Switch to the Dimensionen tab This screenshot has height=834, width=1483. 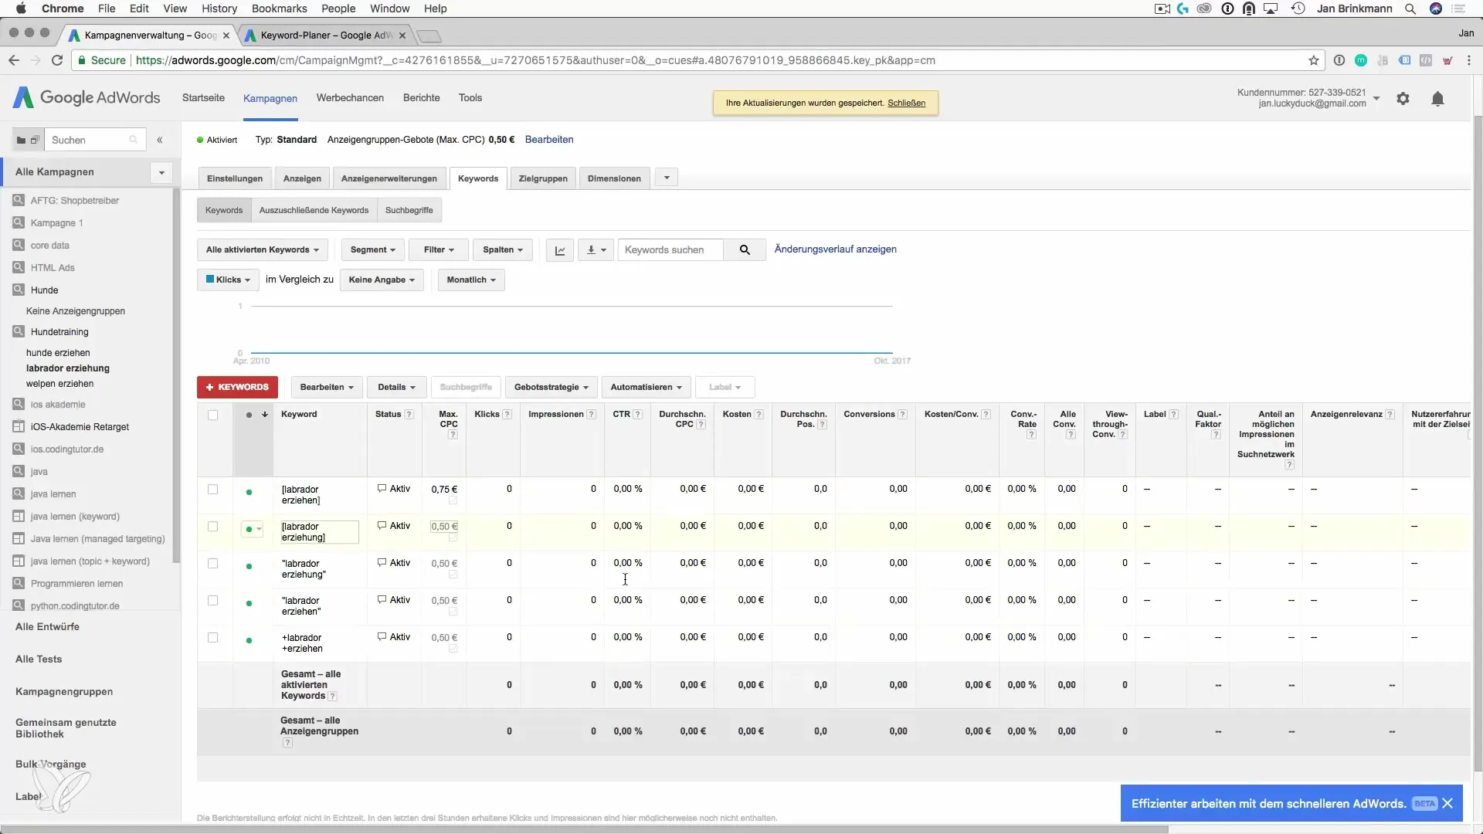click(614, 178)
